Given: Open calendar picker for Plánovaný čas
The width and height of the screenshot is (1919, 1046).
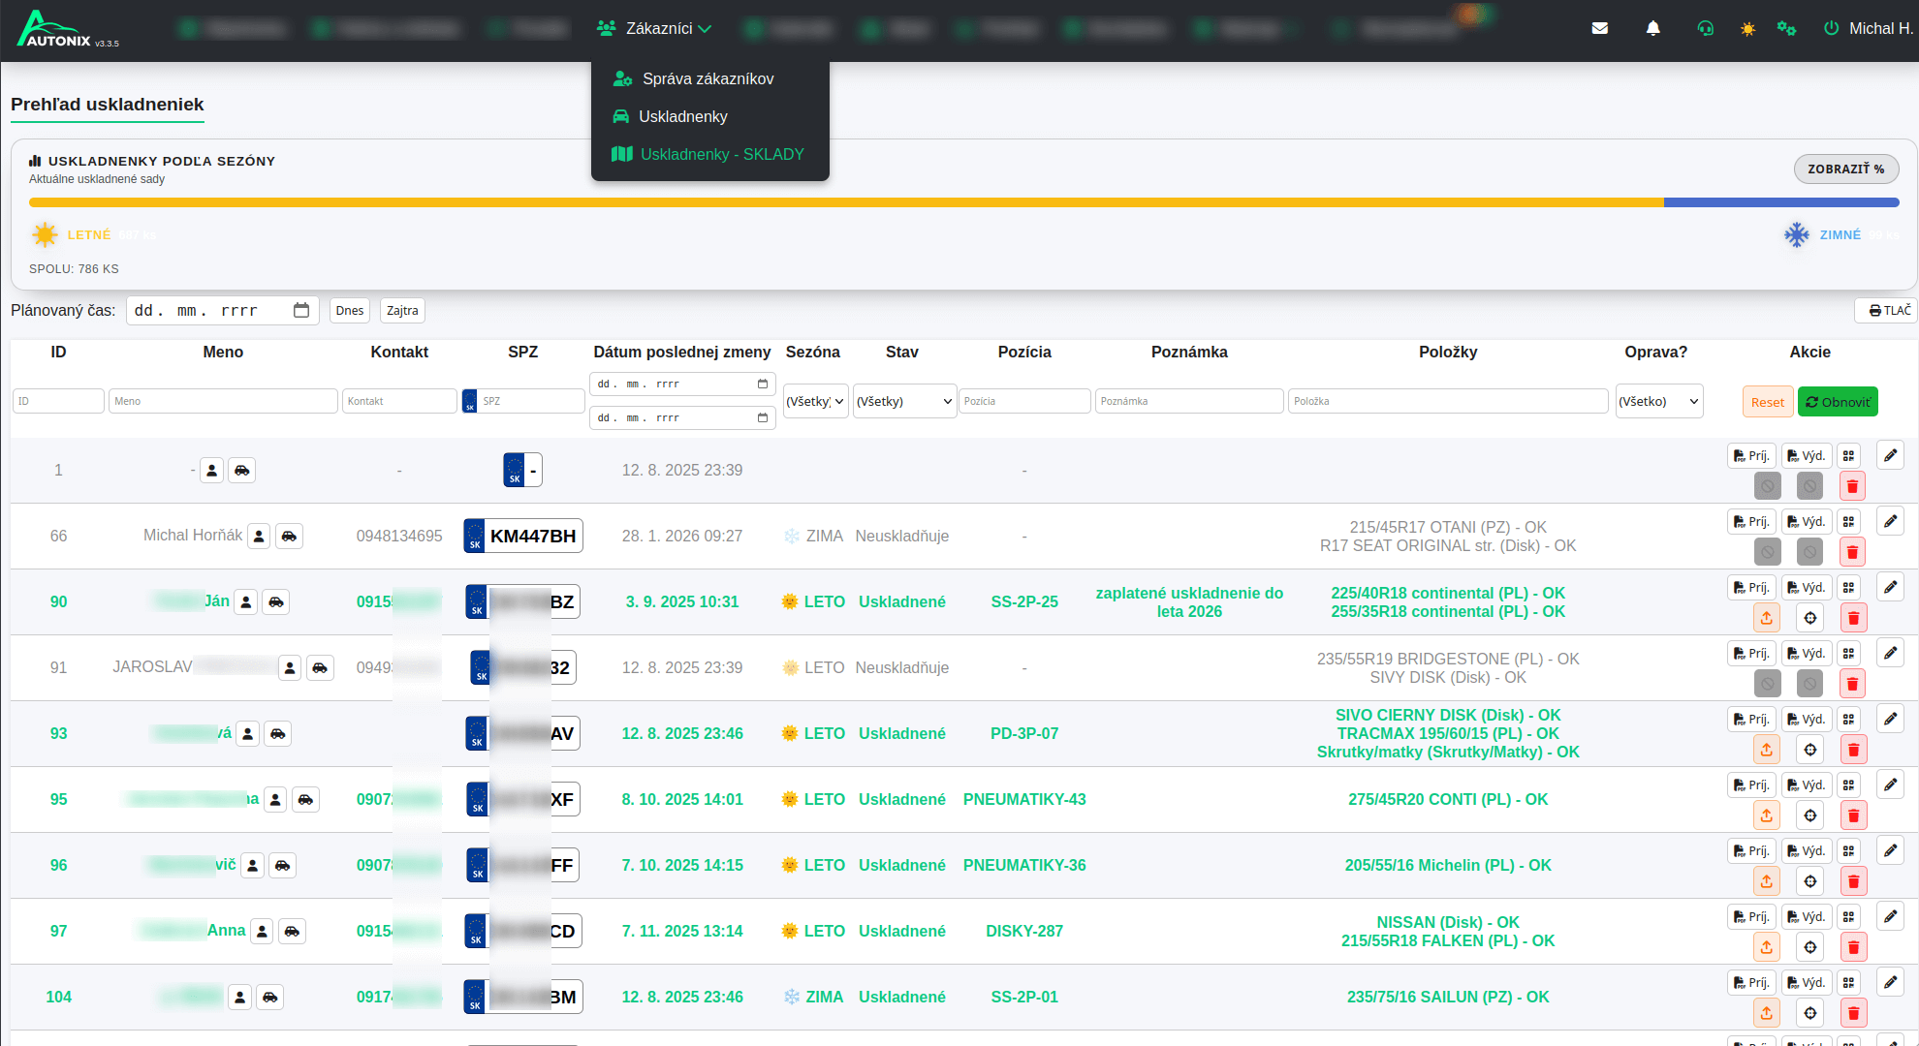Looking at the screenshot, I should coord(301,310).
